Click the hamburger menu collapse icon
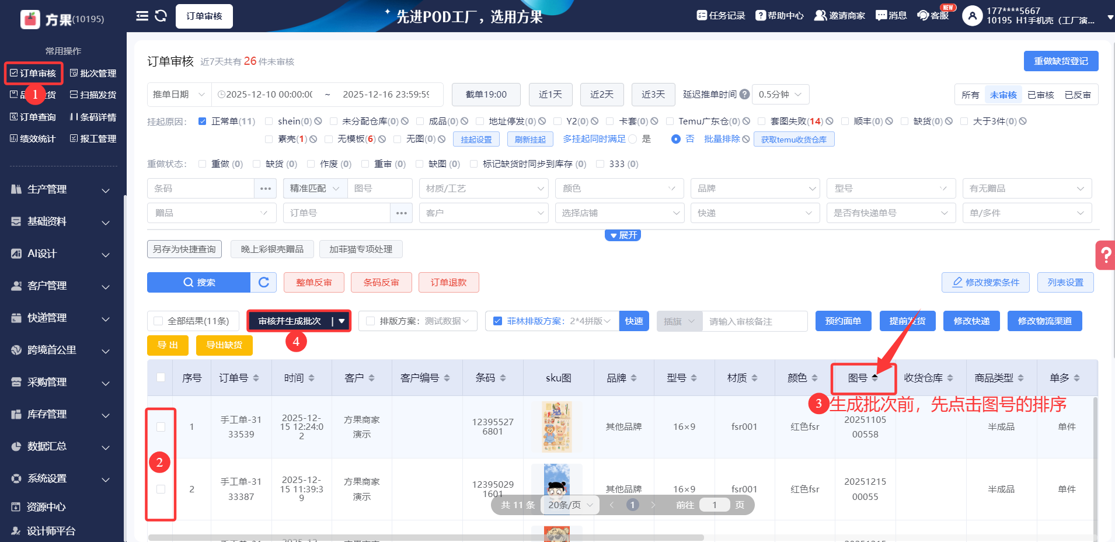The height and width of the screenshot is (542, 1115). pyautogui.click(x=142, y=16)
